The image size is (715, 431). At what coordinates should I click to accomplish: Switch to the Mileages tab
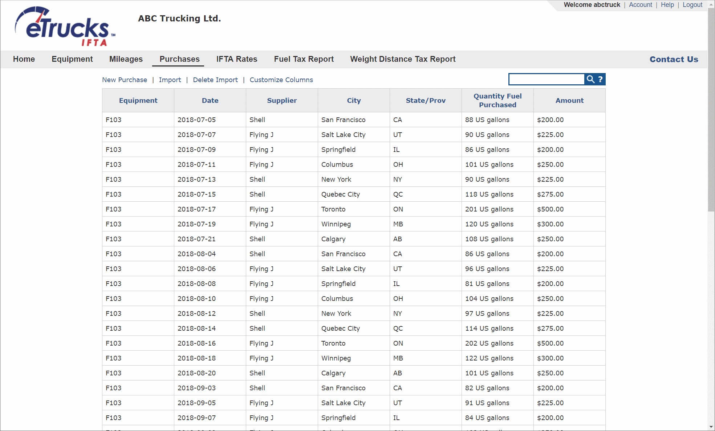tap(126, 59)
